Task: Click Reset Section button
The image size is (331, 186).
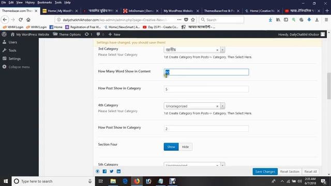Action: (x=290, y=172)
